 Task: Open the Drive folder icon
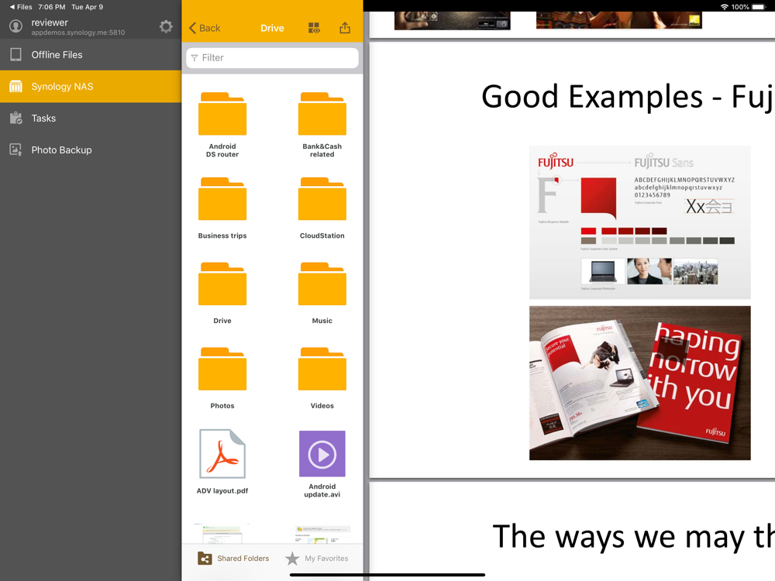point(222,284)
